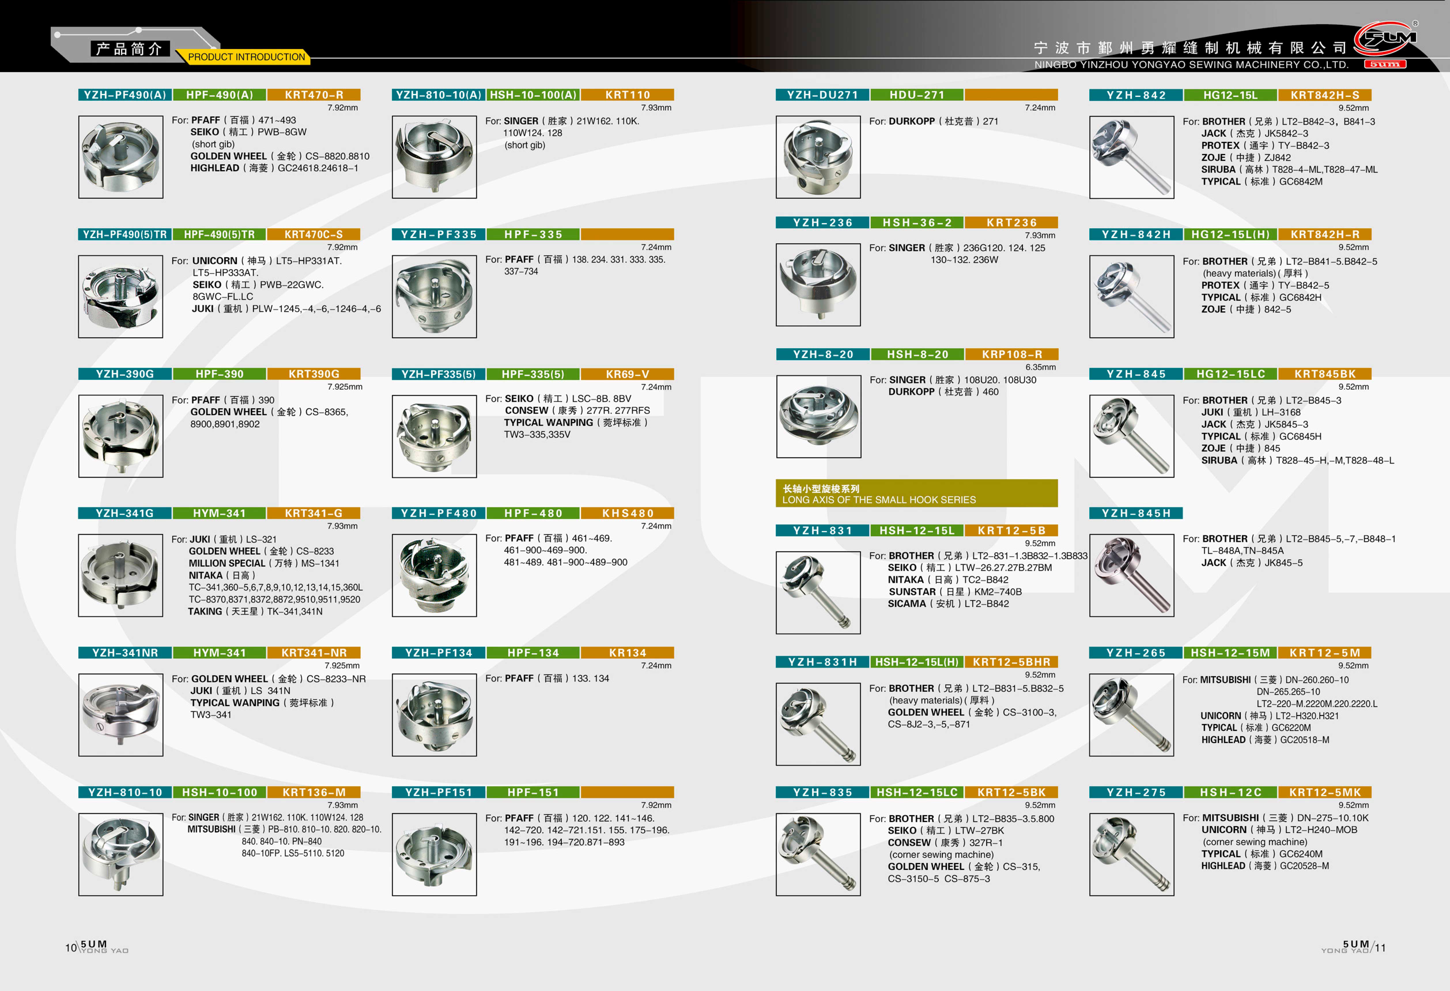Image resolution: width=1450 pixels, height=991 pixels.
Task: Click the YZH-845 product photo
Action: pyautogui.click(x=1132, y=436)
